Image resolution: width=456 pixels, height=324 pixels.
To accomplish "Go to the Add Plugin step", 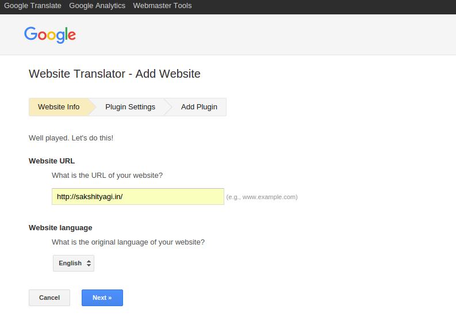I will pyautogui.click(x=199, y=107).
